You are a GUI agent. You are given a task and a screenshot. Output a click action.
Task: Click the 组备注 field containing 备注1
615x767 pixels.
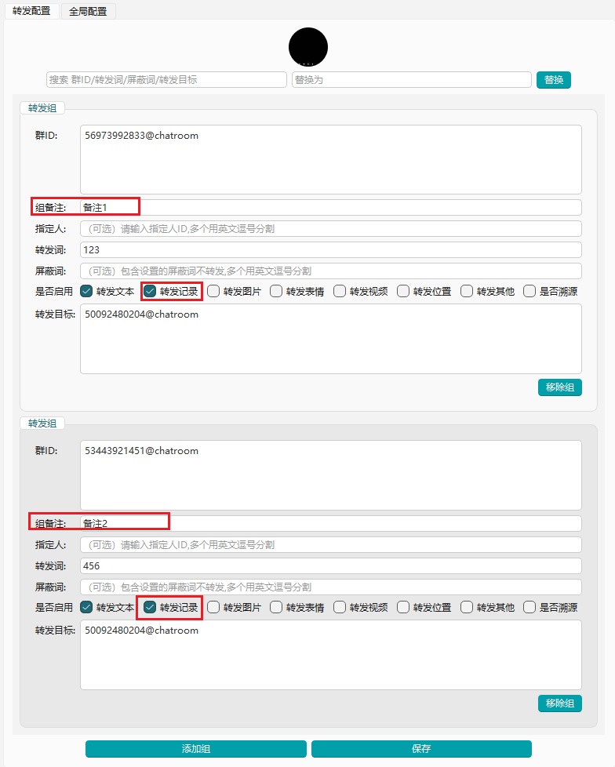click(x=330, y=207)
